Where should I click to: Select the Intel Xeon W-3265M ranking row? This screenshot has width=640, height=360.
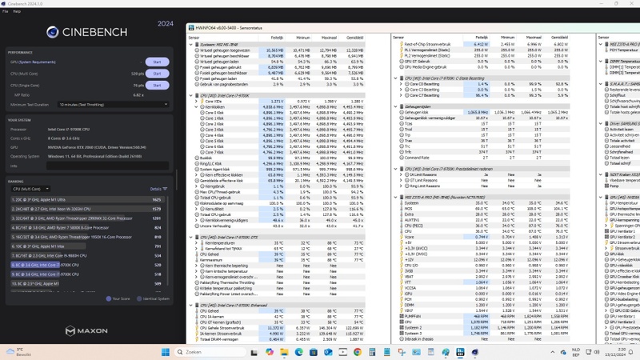(x=87, y=209)
